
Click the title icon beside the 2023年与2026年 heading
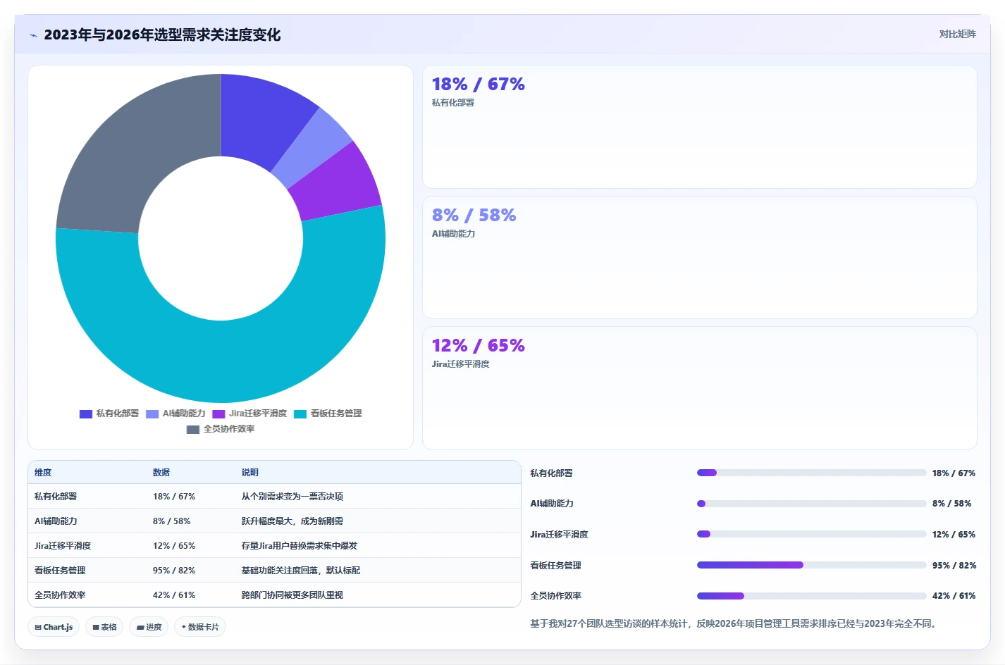point(33,35)
